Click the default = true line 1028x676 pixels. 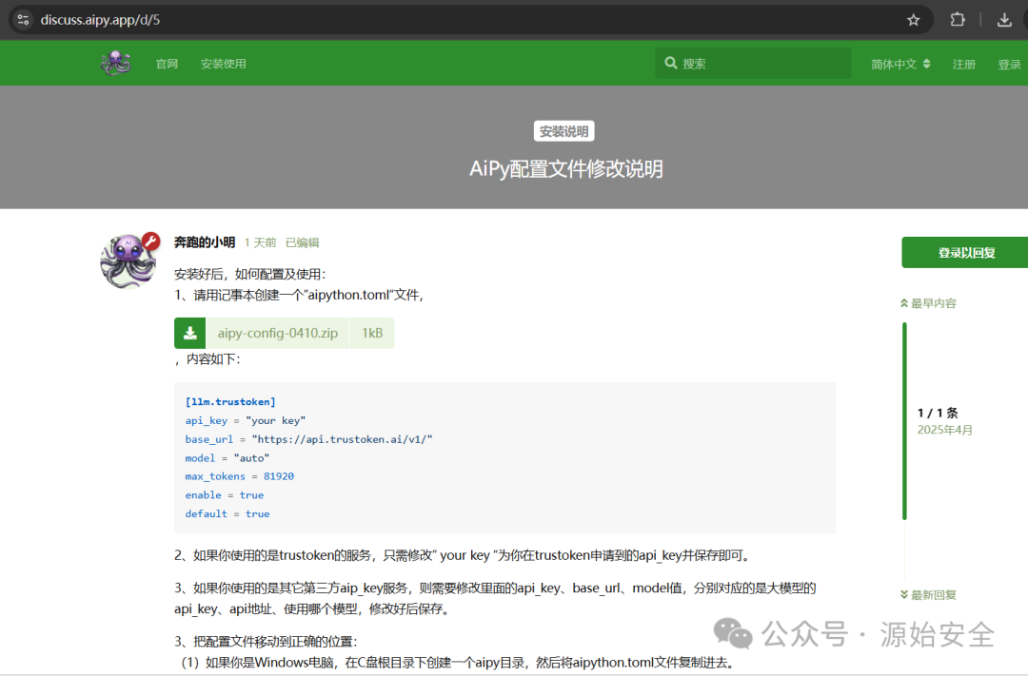227,513
